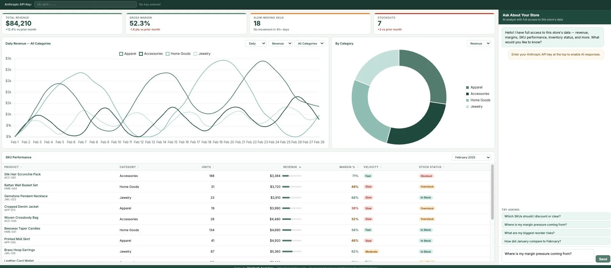Click the 'Which SKUs should I discount or clear?' suggestion

coord(556,216)
